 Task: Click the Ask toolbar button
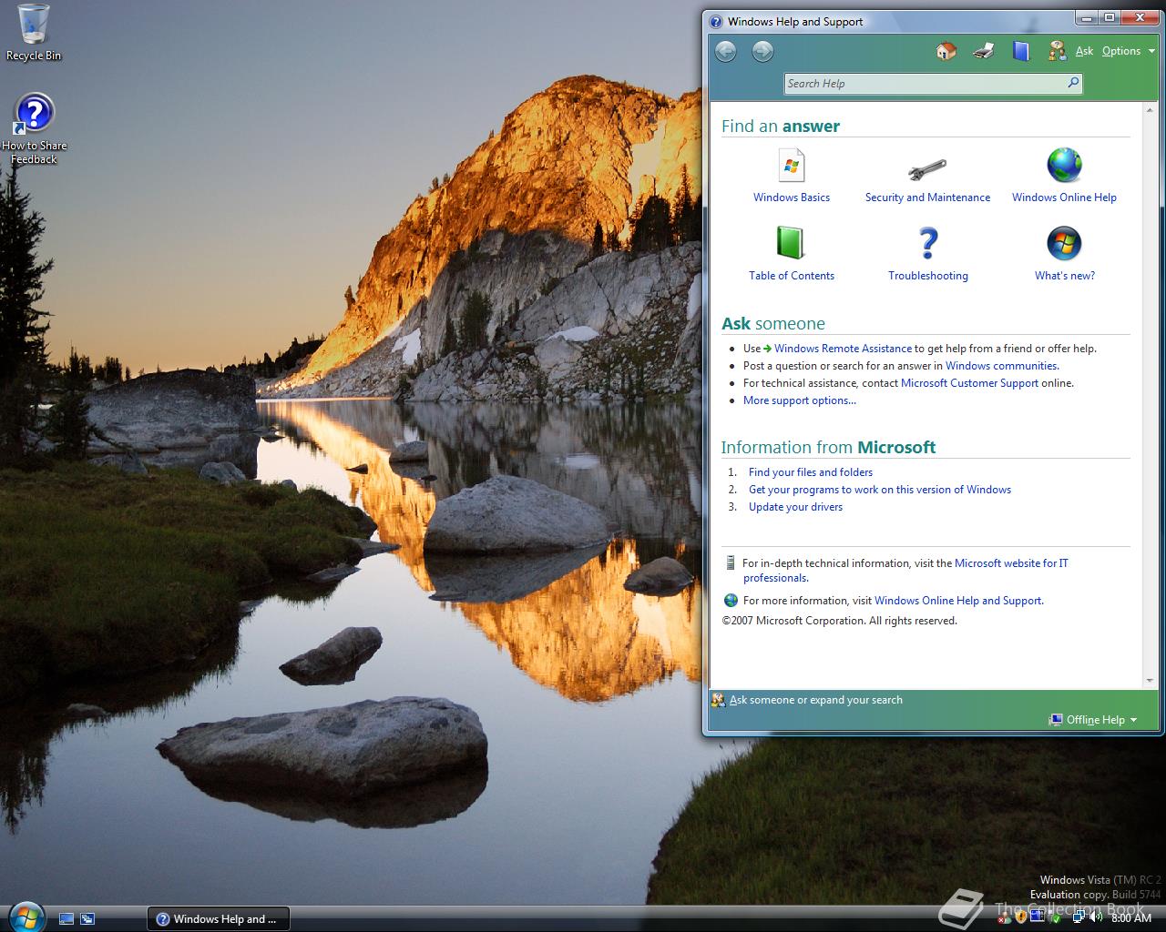tap(1070, 51)
